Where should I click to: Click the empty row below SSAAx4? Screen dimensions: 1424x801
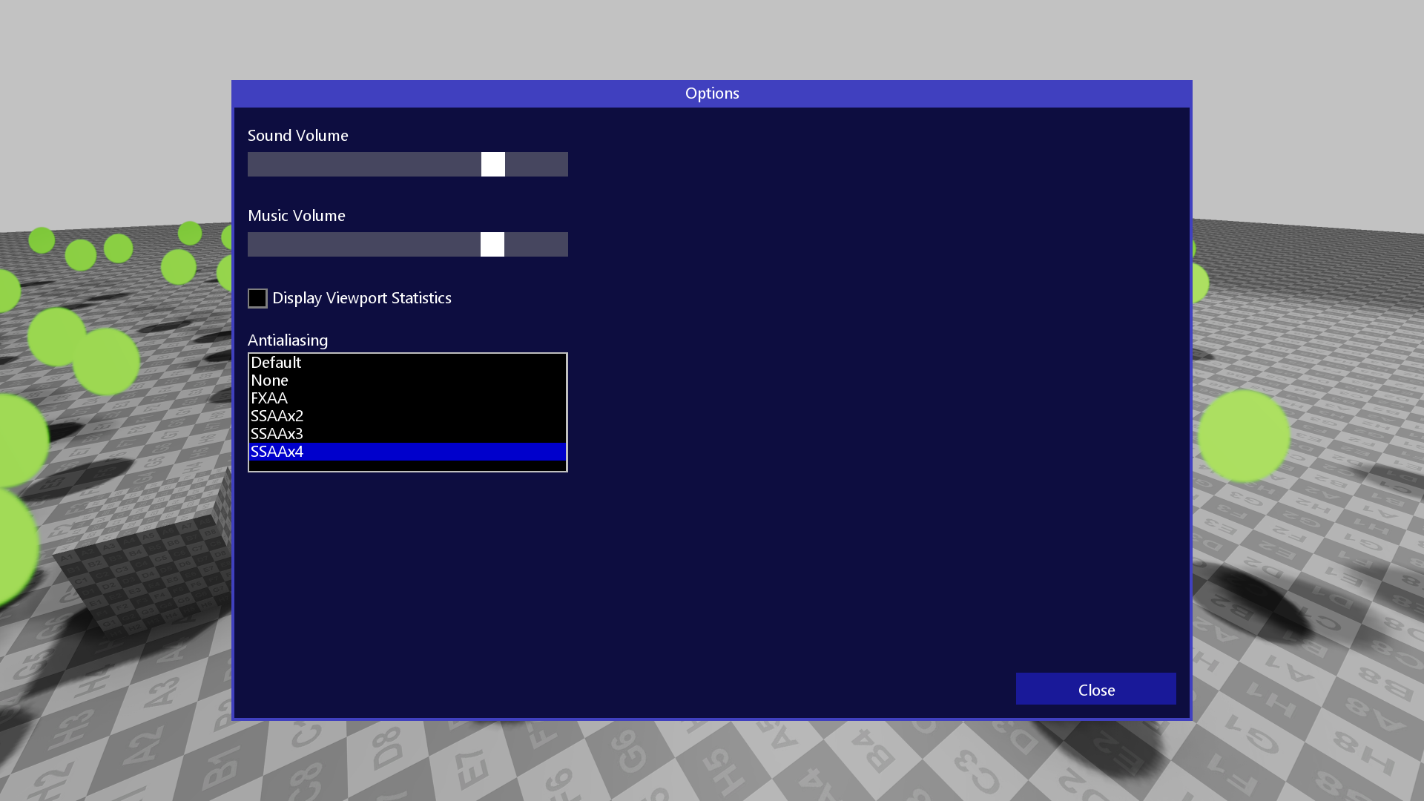point(408,466)
